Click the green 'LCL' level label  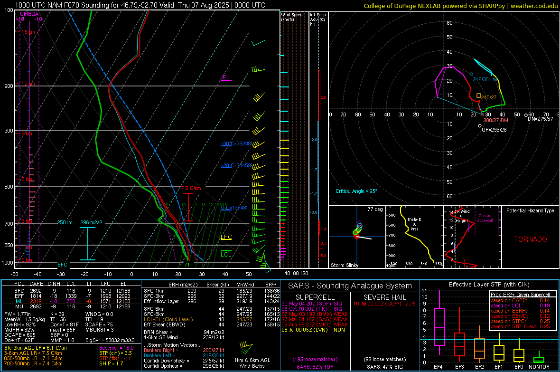(x=226, y=254)
